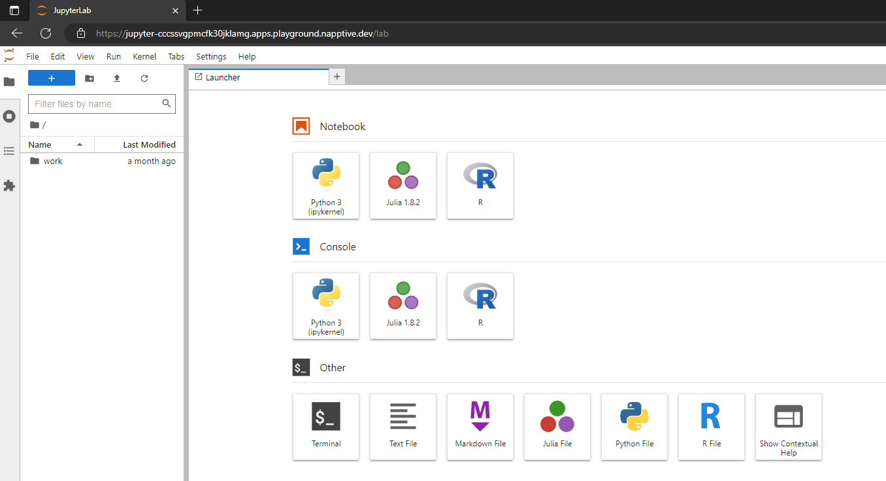This screenshot has height=481, width=886.
Task: Sort files by Name column
Action: 57,144
